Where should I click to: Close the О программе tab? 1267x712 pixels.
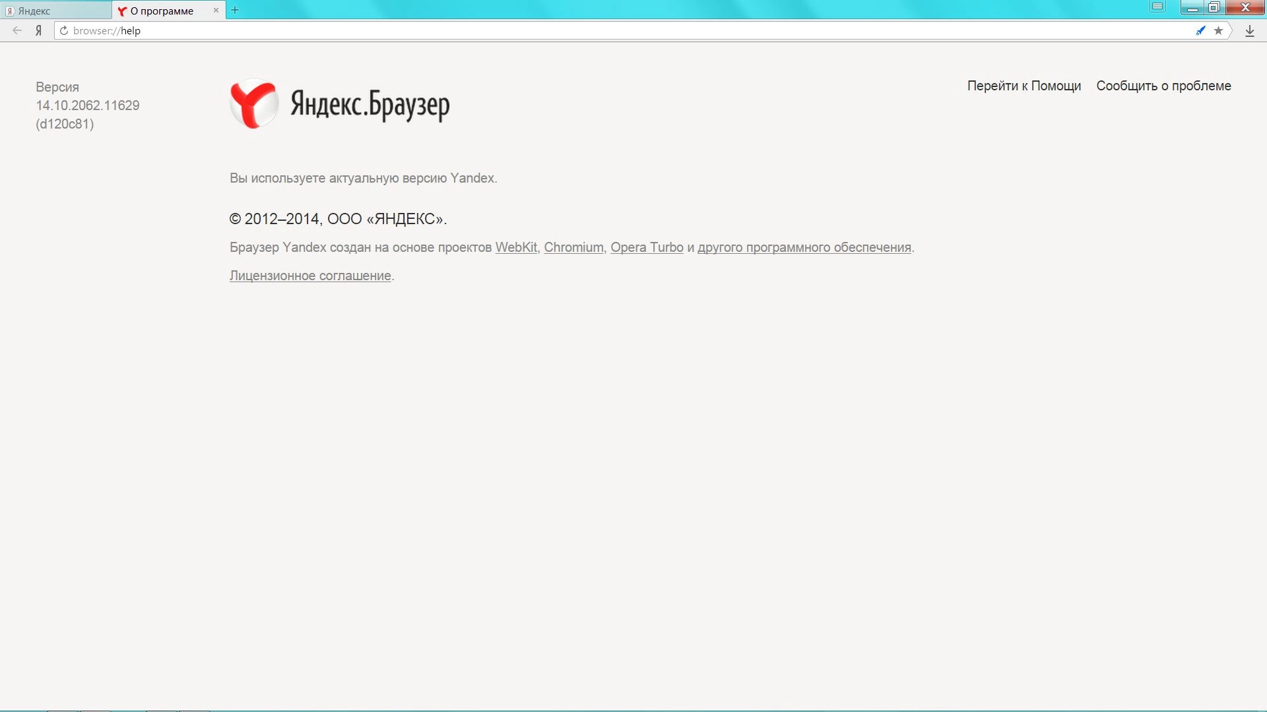click(216, 11)
